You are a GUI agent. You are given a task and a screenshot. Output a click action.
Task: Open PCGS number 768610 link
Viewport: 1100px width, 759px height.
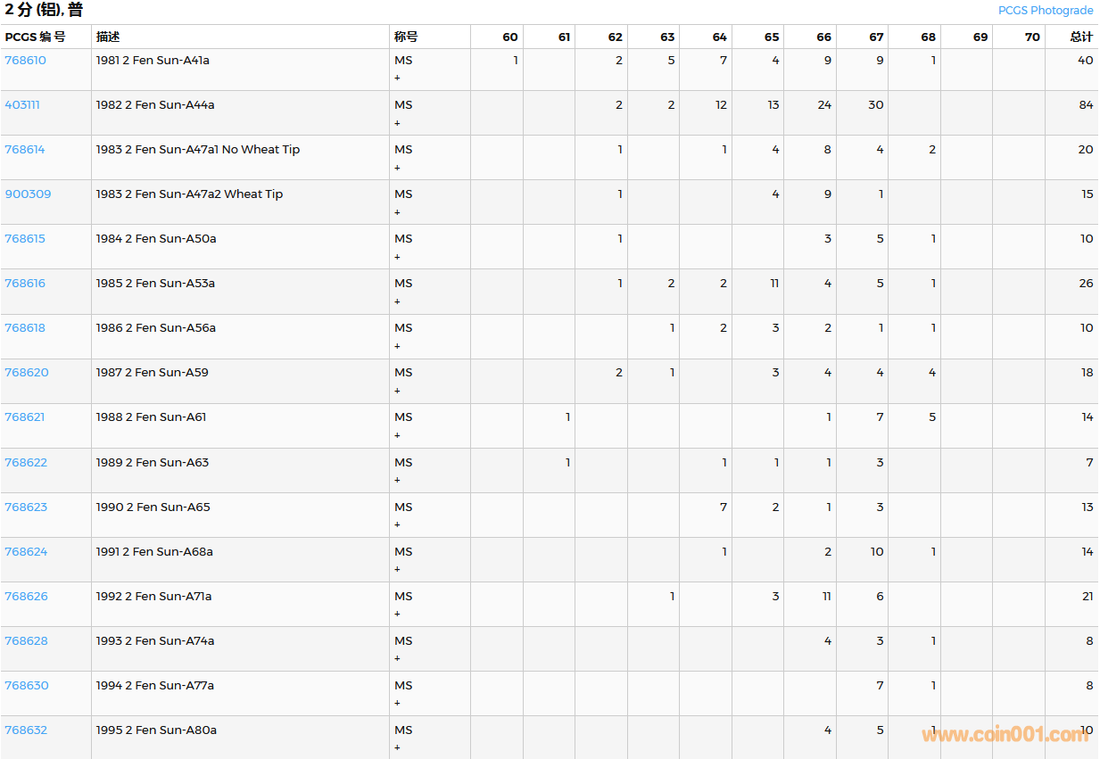tap(25, 61)
